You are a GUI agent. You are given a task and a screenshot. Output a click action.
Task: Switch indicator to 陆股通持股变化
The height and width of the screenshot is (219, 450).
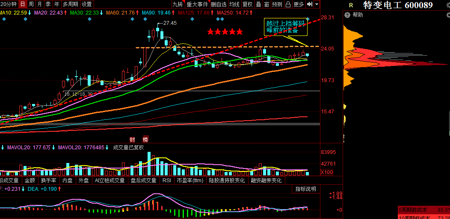[227, 181]
